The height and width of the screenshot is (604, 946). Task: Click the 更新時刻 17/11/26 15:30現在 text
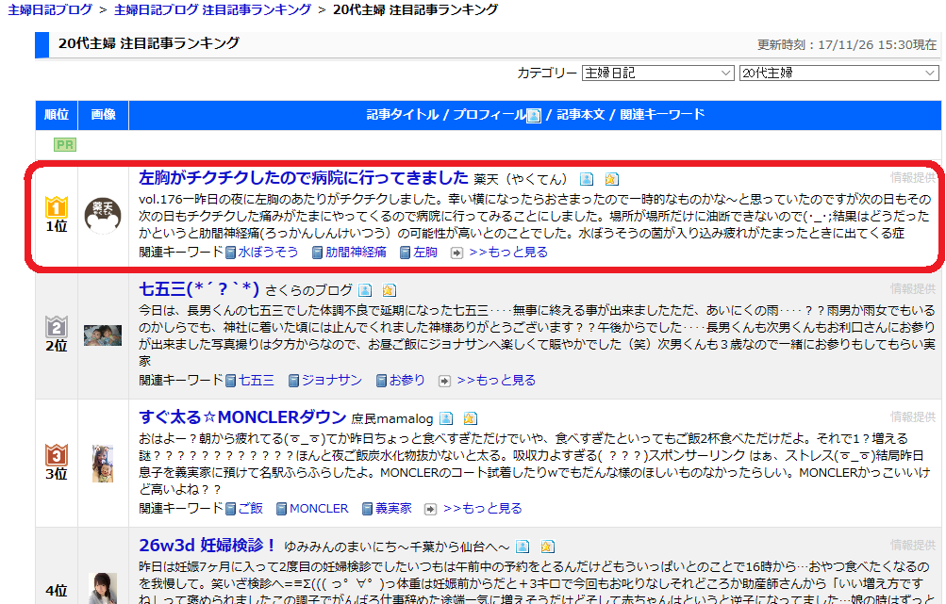click(847, 44)
